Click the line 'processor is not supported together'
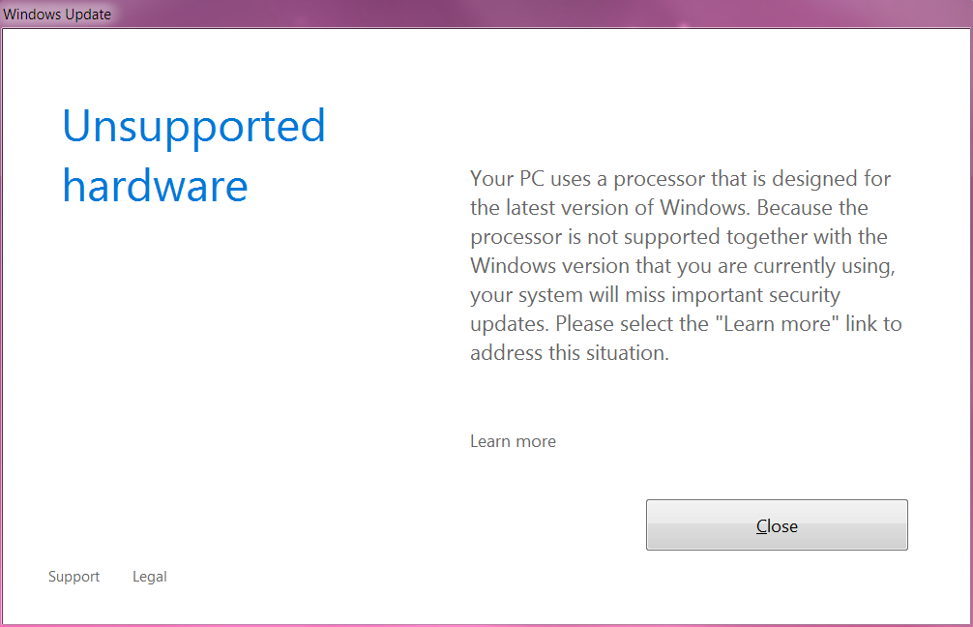This screenshot has height=627, width=973. pos(679,236)
